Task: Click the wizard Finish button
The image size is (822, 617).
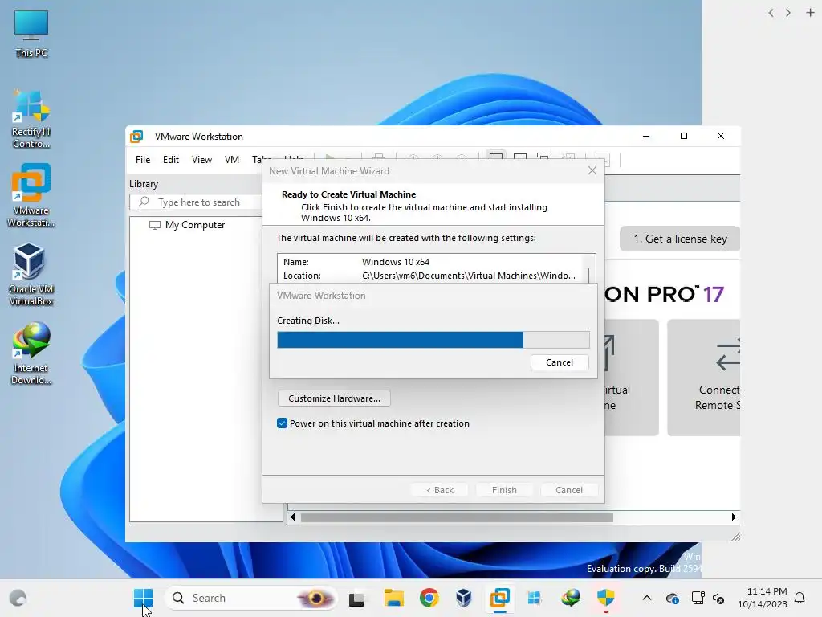Action: pyautogui.click(x=504, y=490)
